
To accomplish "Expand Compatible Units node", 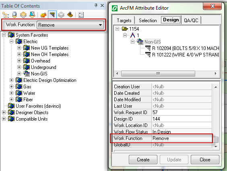I will [x=4, y=119].
